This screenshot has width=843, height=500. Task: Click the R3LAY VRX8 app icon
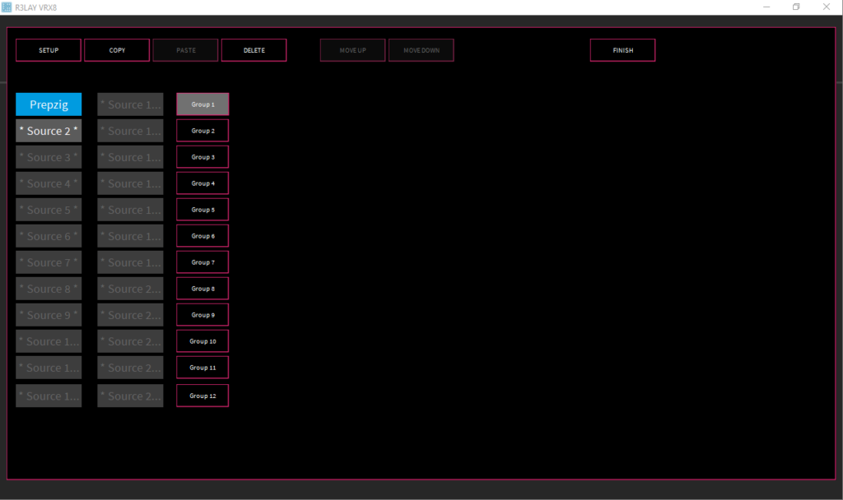click(x=7, y=7)
